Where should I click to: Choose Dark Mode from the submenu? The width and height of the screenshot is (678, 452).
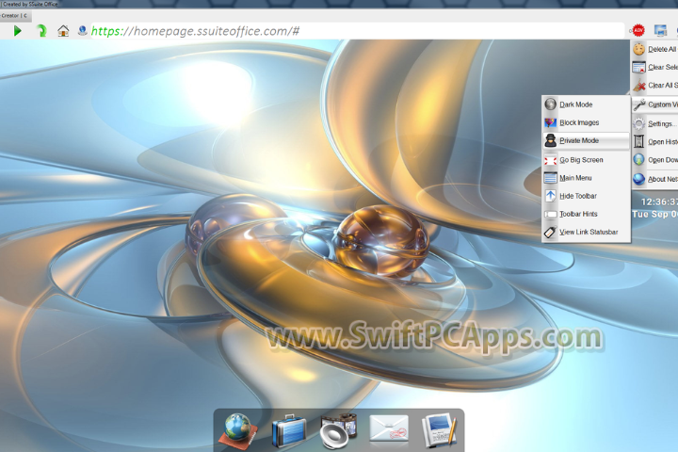[x=586, y=105]
